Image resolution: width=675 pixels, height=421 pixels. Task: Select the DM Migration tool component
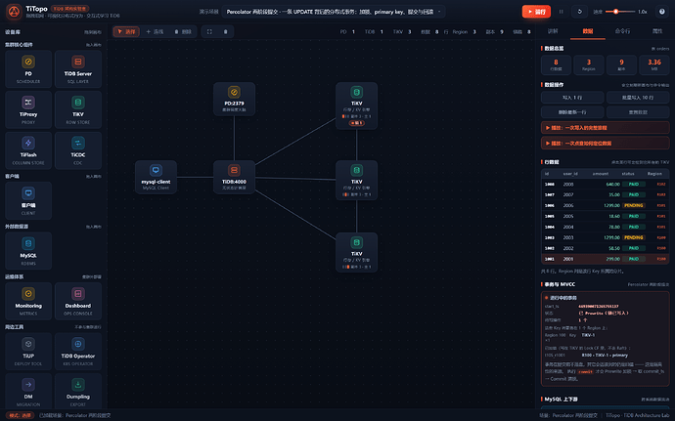pos(28,392)
